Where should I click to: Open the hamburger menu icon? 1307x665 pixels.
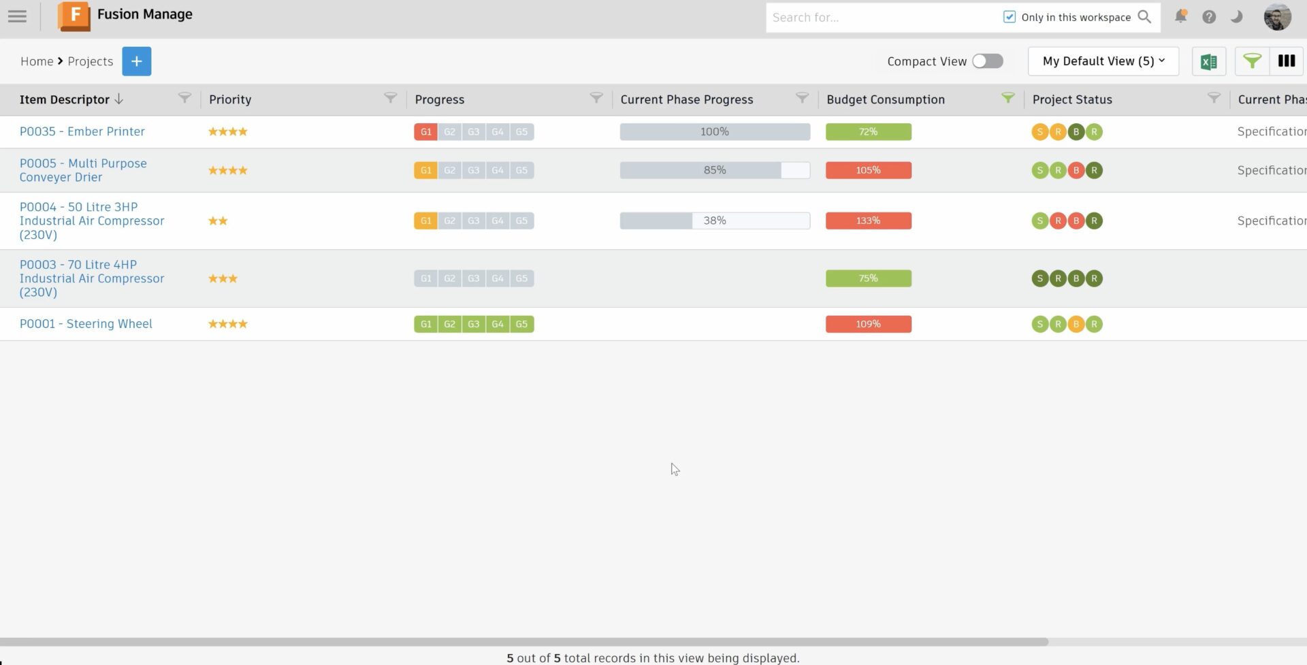(17, 16)
